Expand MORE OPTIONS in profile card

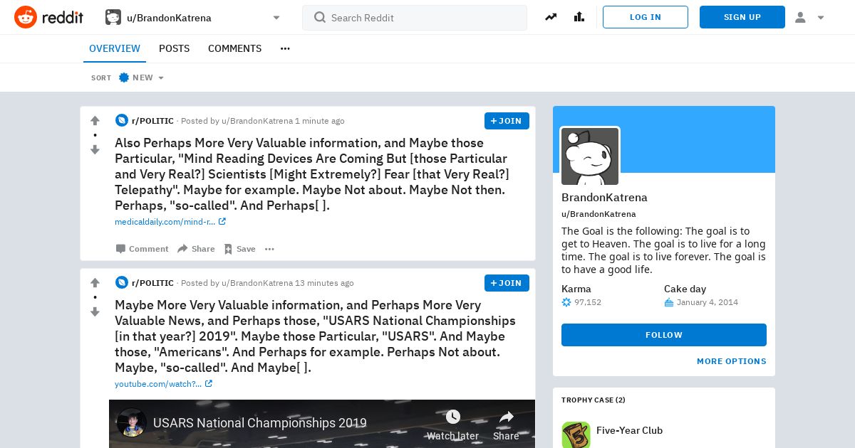(732, 361)
